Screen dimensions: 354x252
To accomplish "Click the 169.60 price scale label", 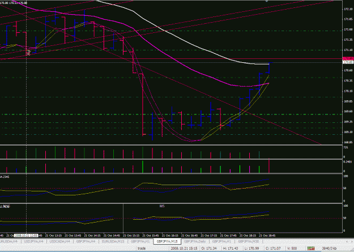I will click(348, 112).
